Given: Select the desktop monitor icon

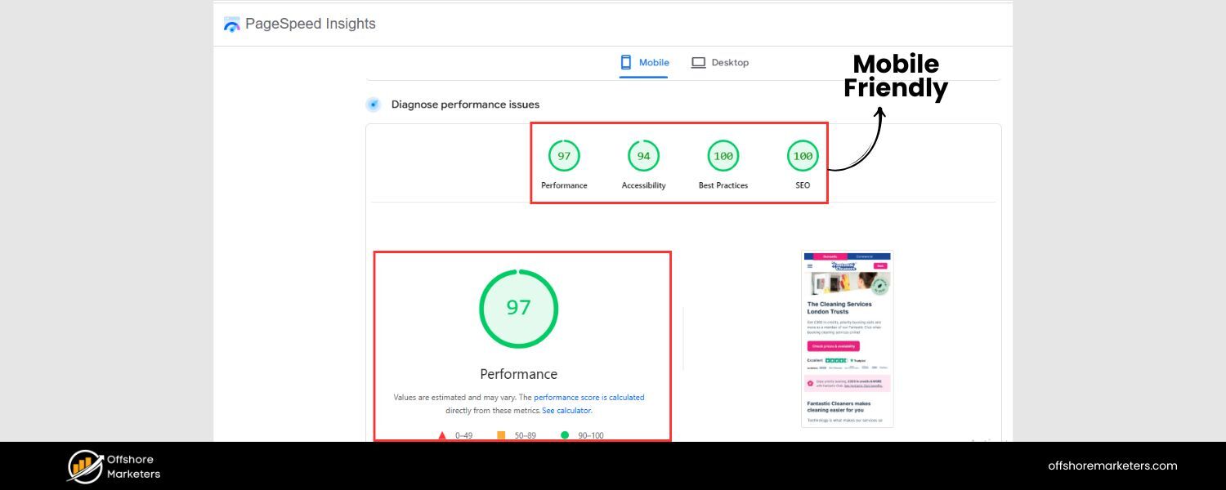Looking at the screenshot, I should [699, 61].
